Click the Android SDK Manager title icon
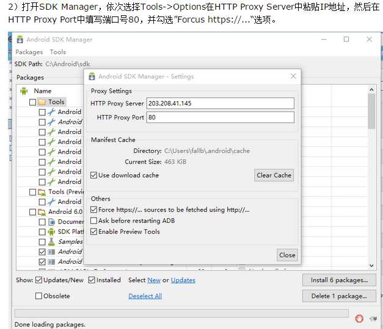Image resolution: width=383 pixels, height=329 pixels. [20, 40]
